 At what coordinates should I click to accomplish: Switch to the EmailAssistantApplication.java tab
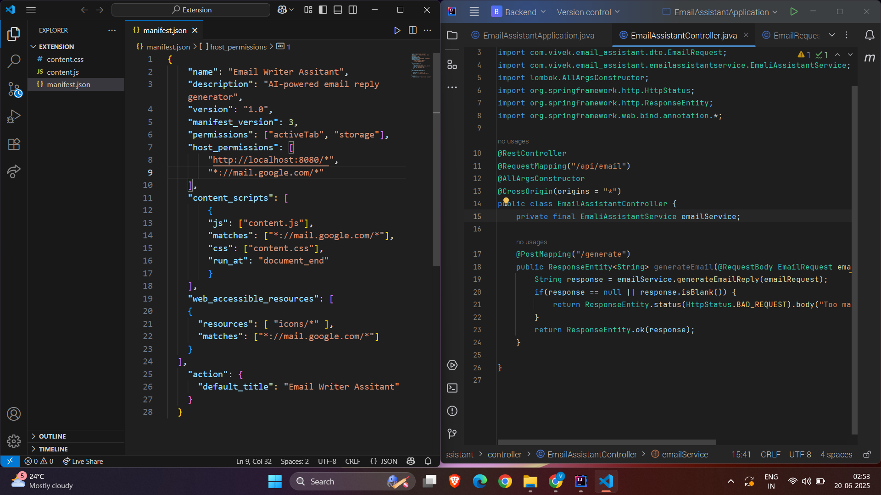coord(538,35)
